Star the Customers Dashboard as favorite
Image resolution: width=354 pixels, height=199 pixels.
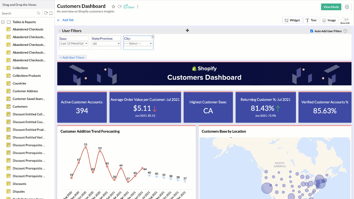pos(113,7)
